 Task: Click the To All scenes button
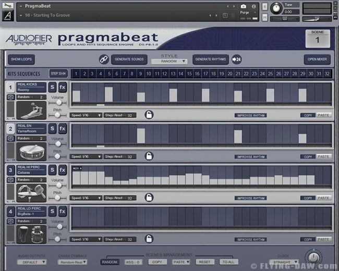pyautogui.click(x=228, y=262)
